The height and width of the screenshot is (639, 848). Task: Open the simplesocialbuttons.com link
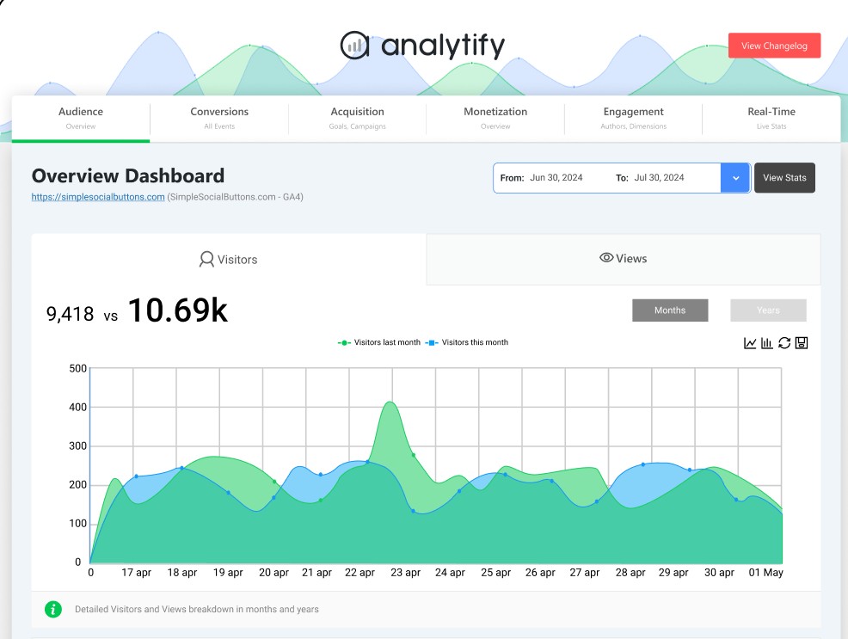click(x=98, y=197)
